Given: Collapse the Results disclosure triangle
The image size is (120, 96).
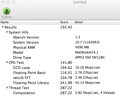Looking at the screenshot, I should coord(3,27).
